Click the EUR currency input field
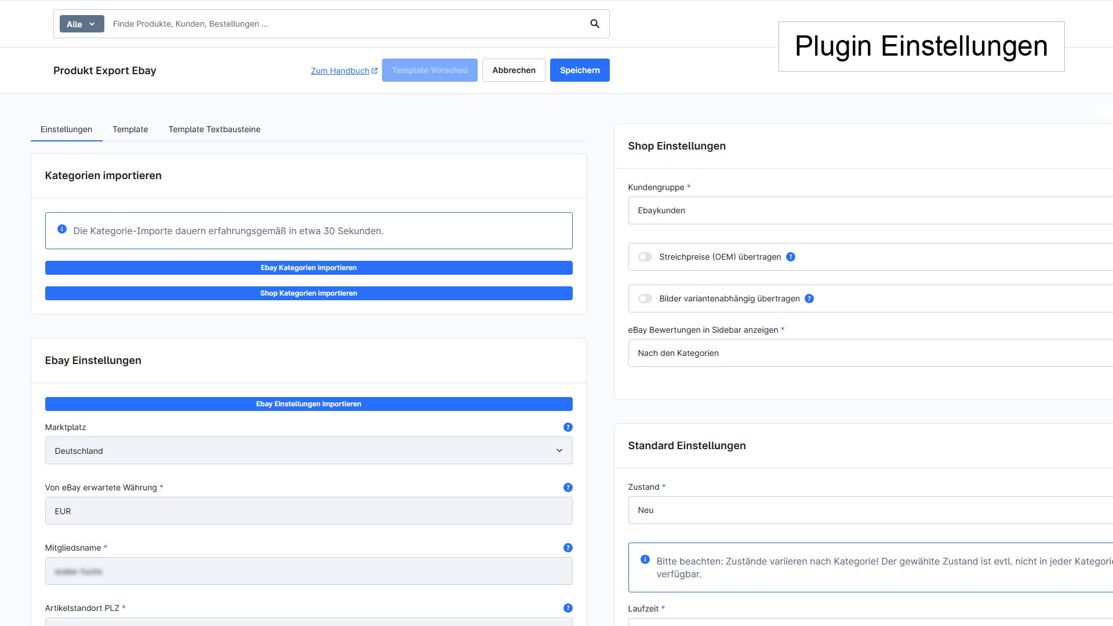1113x626 pixels. click(x=308, y=511)
